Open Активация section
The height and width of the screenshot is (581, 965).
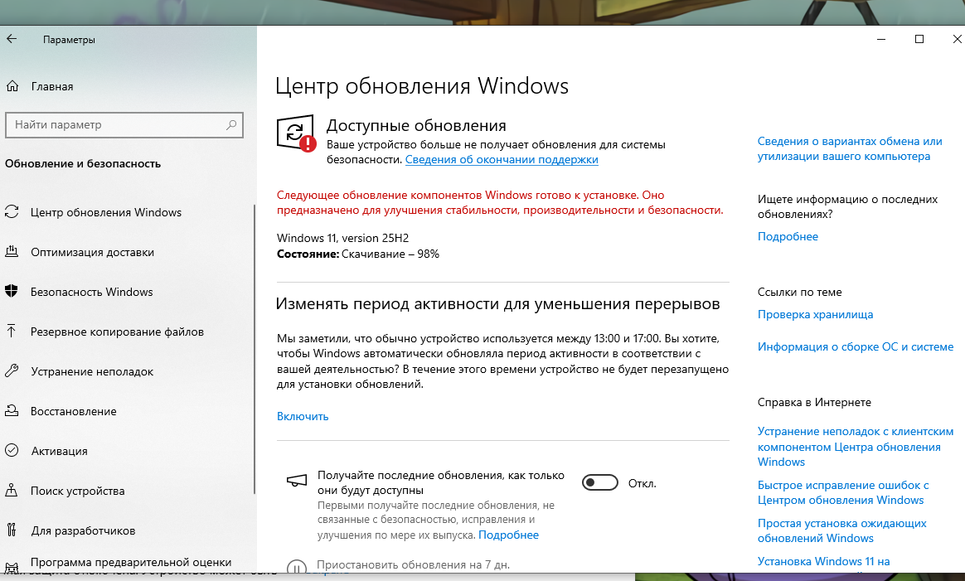tap(59, 451)
